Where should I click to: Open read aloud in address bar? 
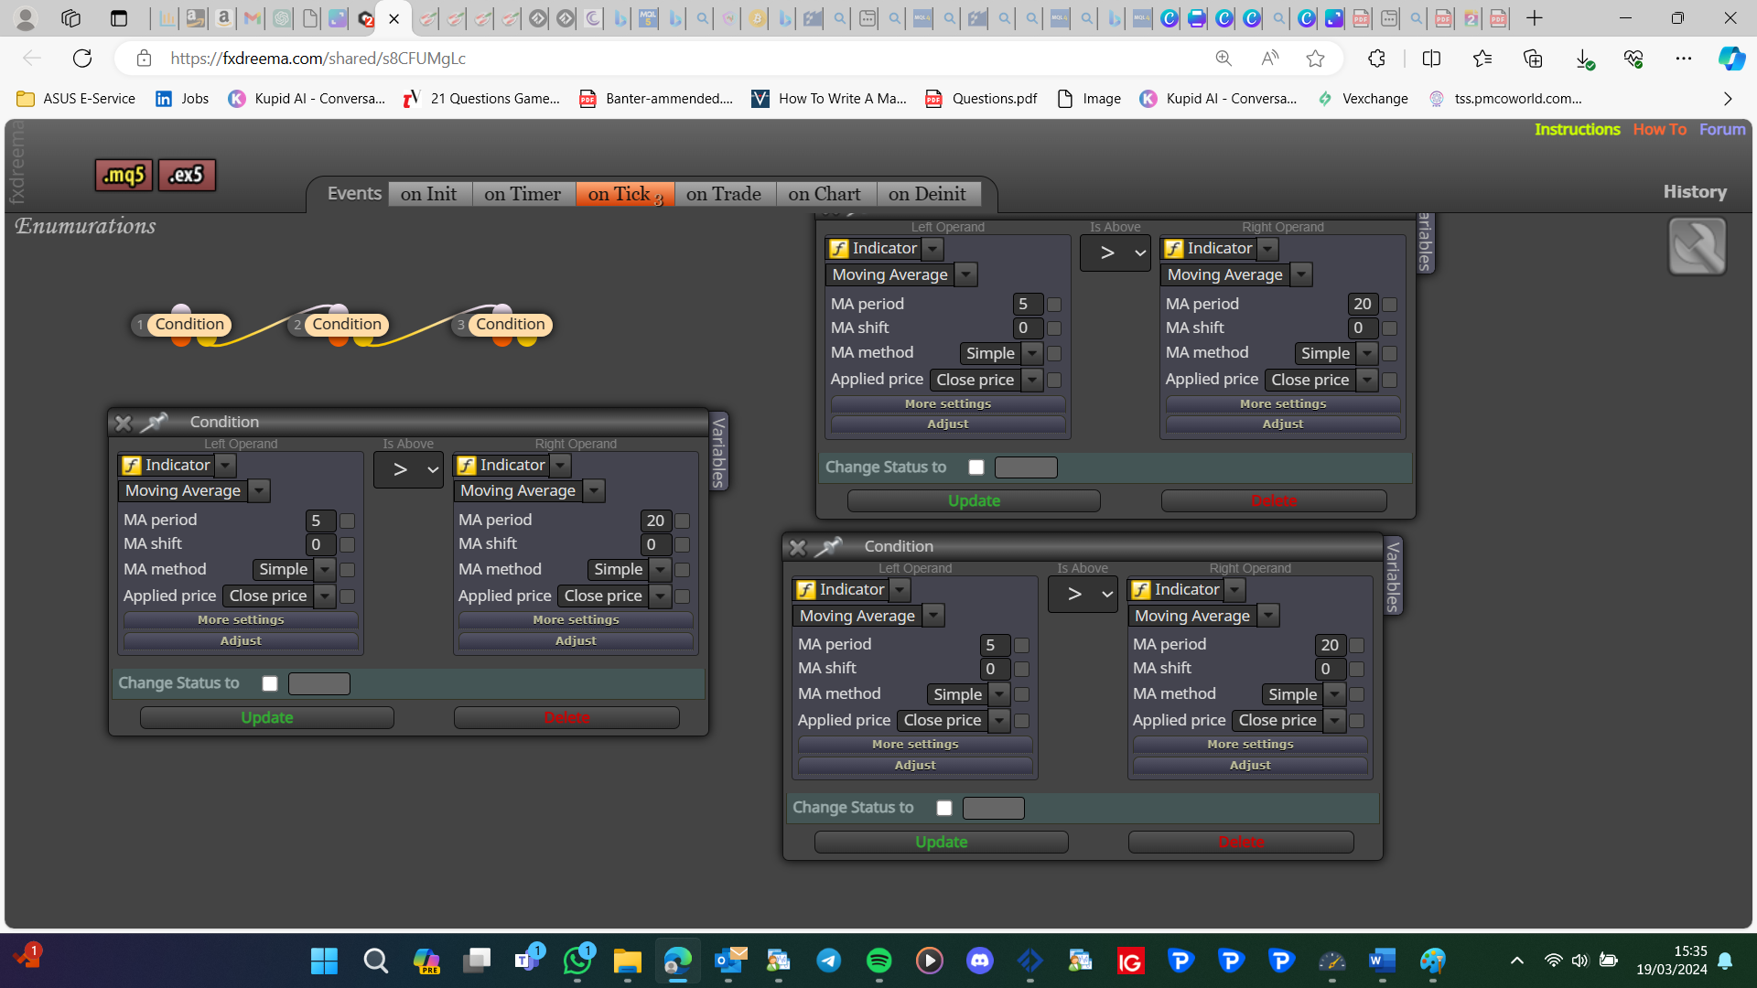pos(1269,59)
